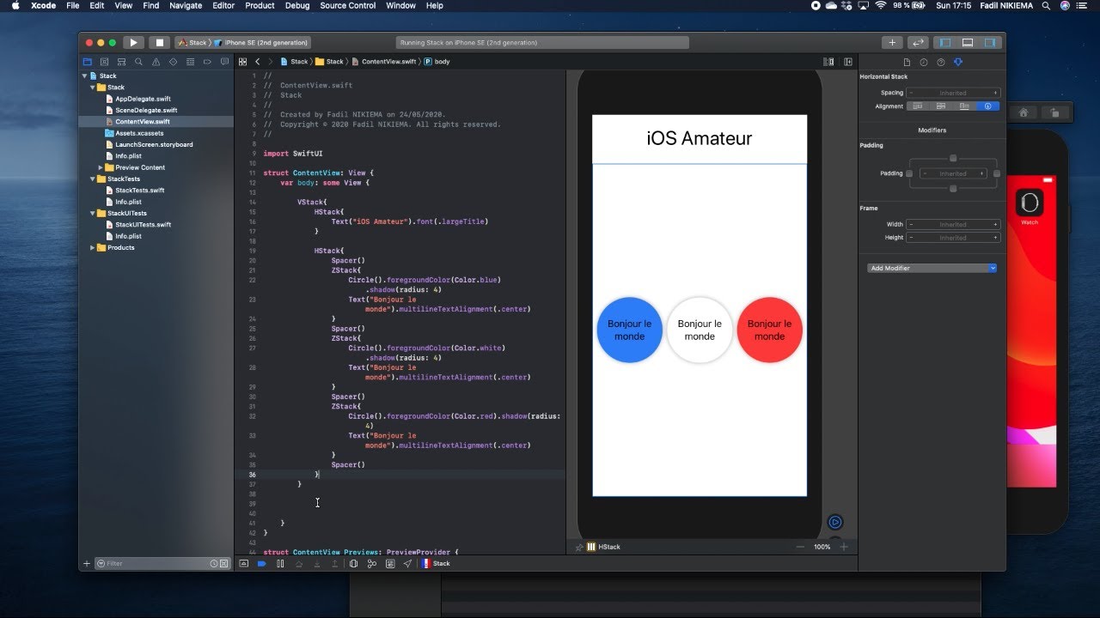Show the Quick Help inspector

pos(941,62)
